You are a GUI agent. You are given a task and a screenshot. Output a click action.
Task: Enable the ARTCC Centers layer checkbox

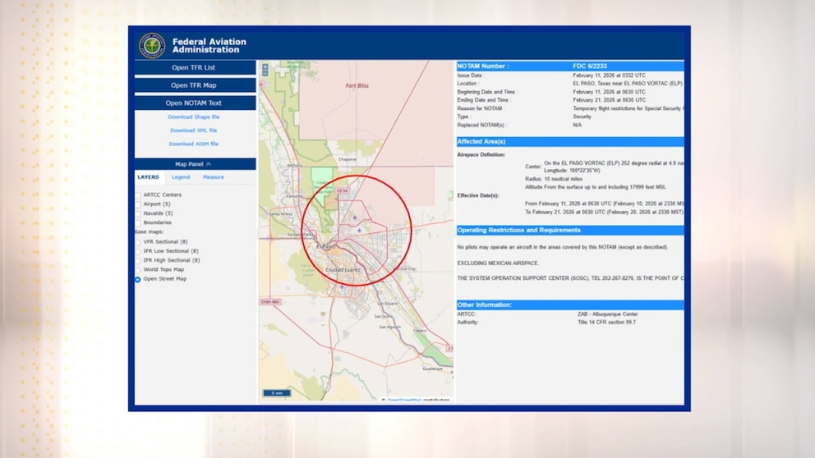click(138, 195)
